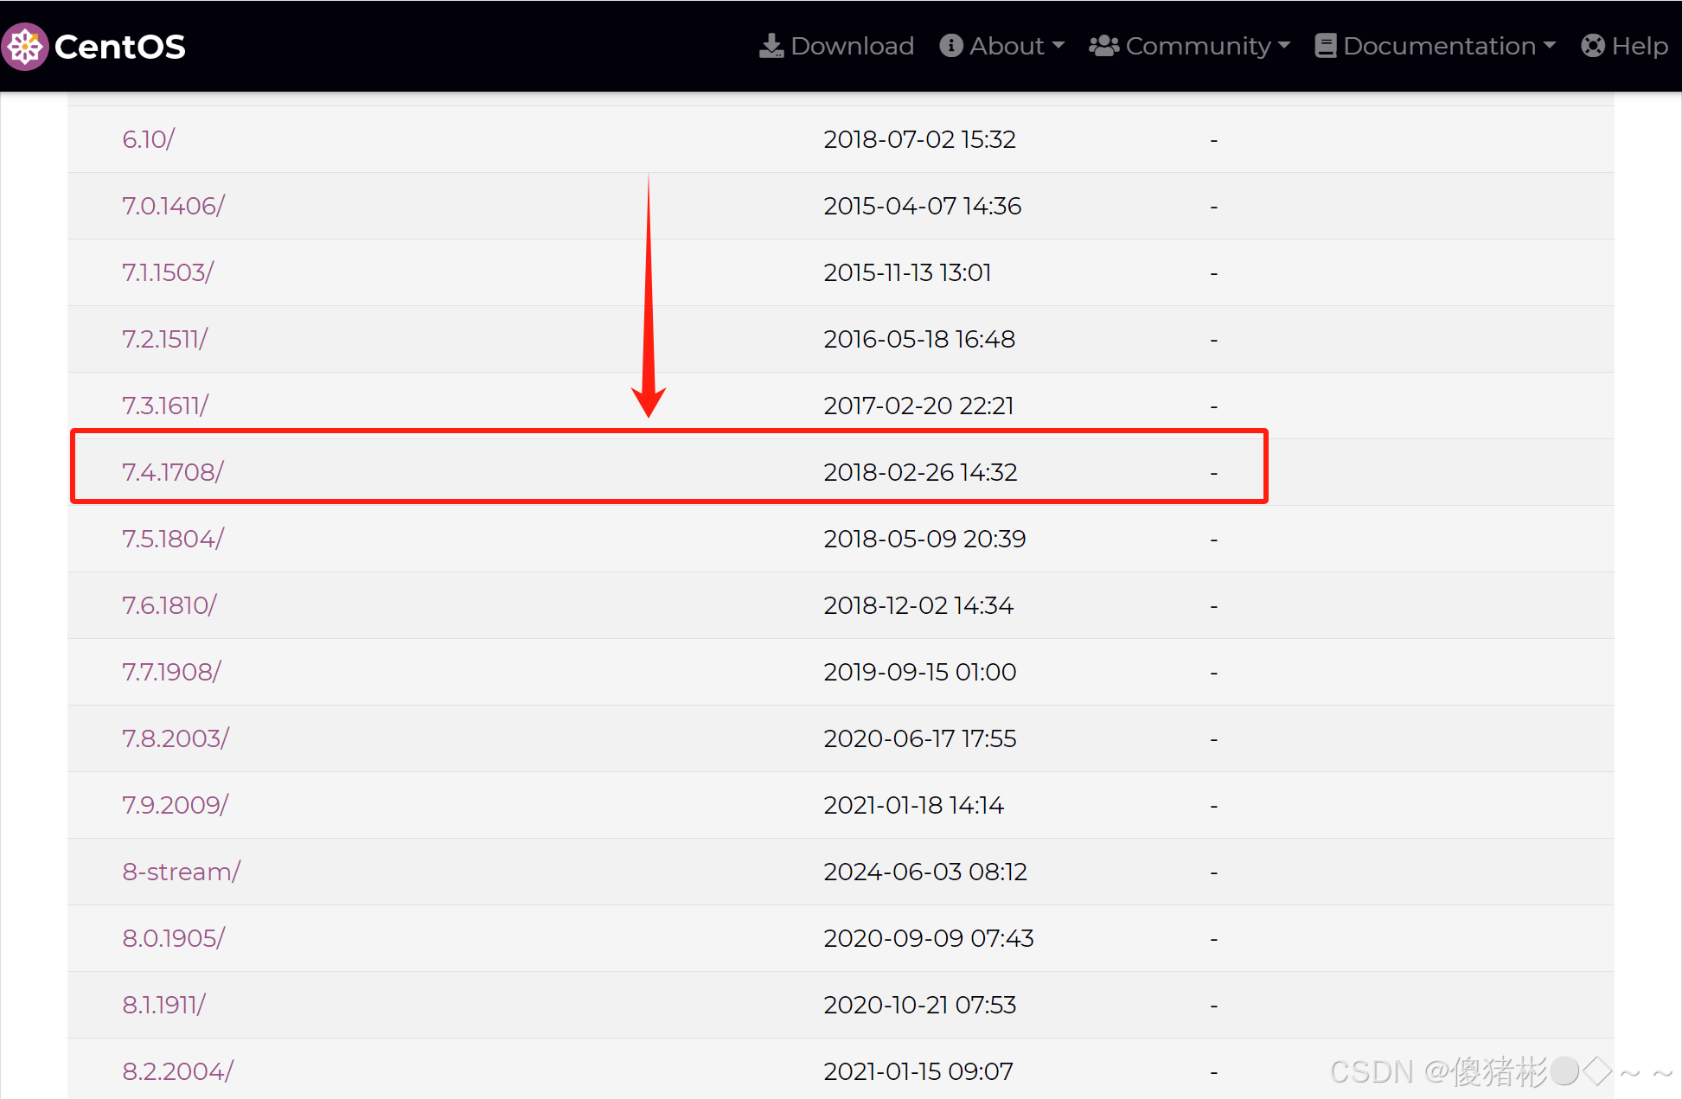
Task: Open the 7.9.2009/ directory link
Action: tap(175, 805)
